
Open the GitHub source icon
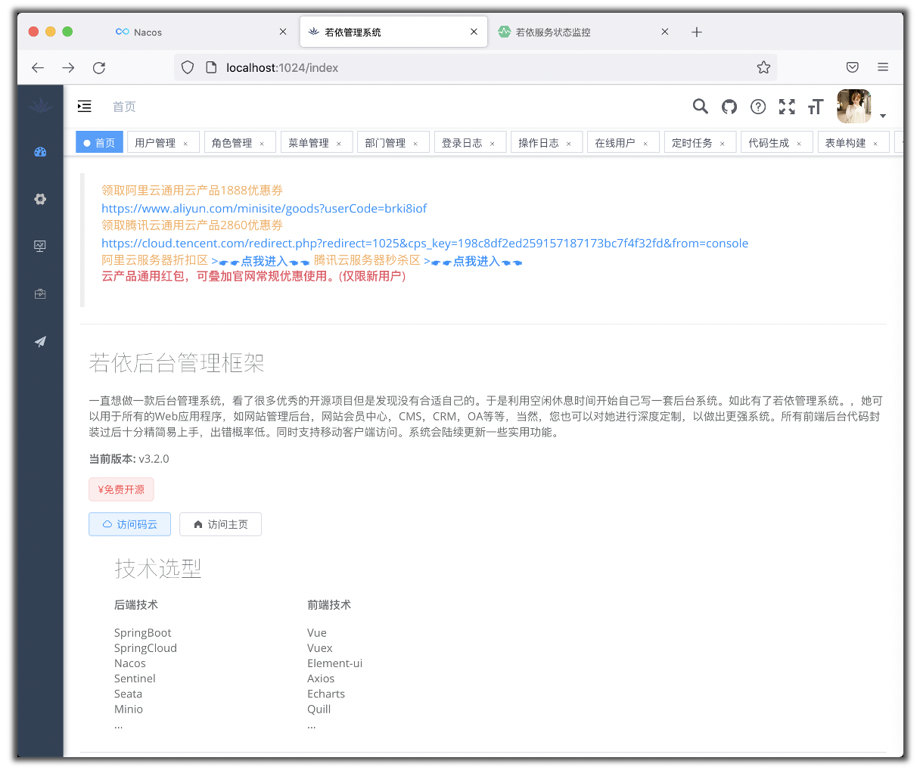click(729, 107)
